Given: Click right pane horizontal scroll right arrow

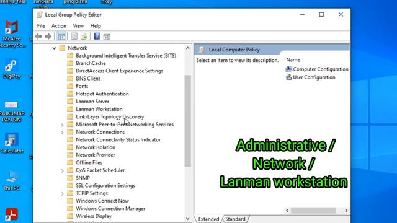Looking at the screenshot, I should (x=346, y=211).
